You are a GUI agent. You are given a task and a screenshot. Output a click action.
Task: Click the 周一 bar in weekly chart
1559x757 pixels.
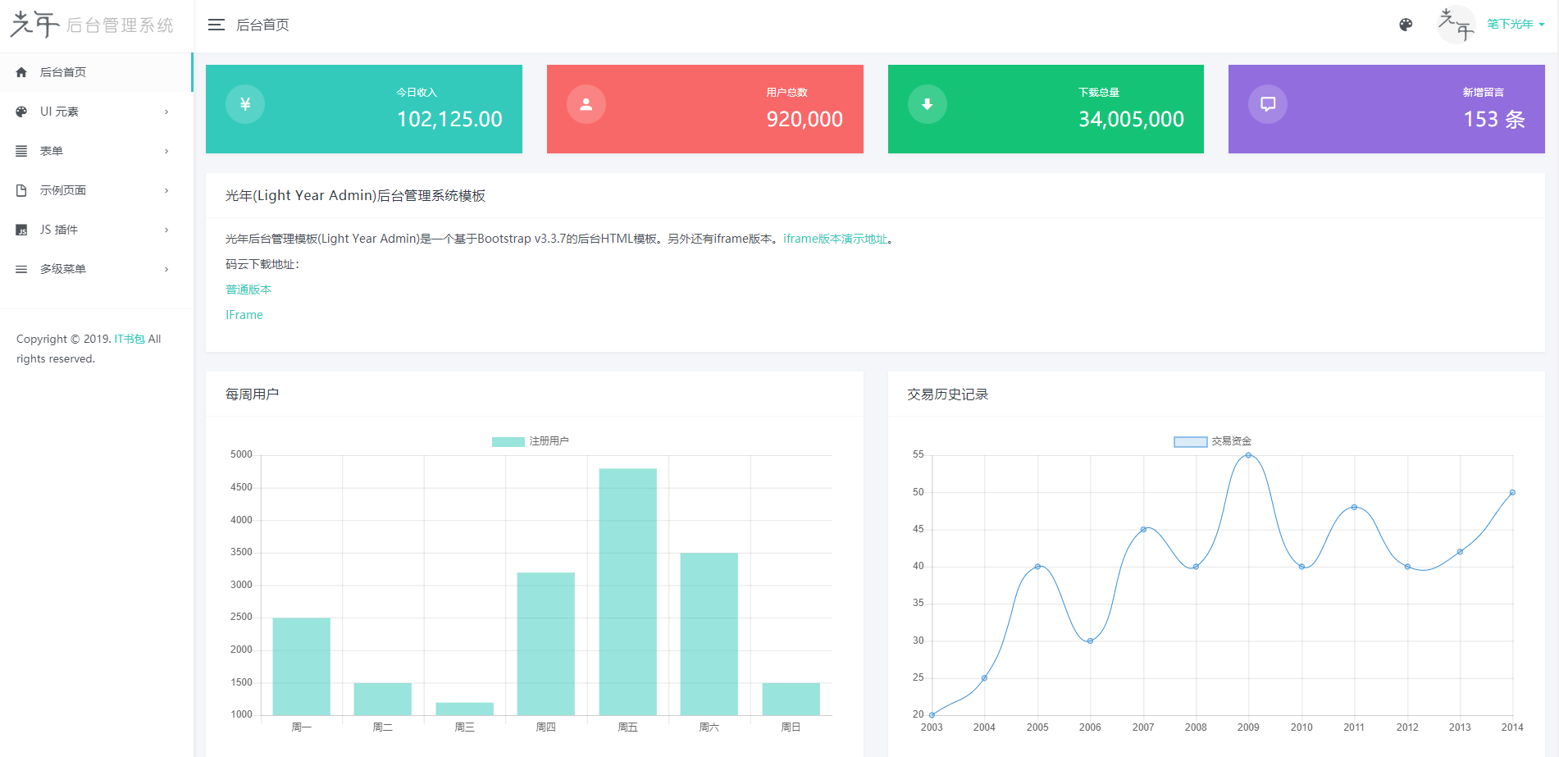301,666
